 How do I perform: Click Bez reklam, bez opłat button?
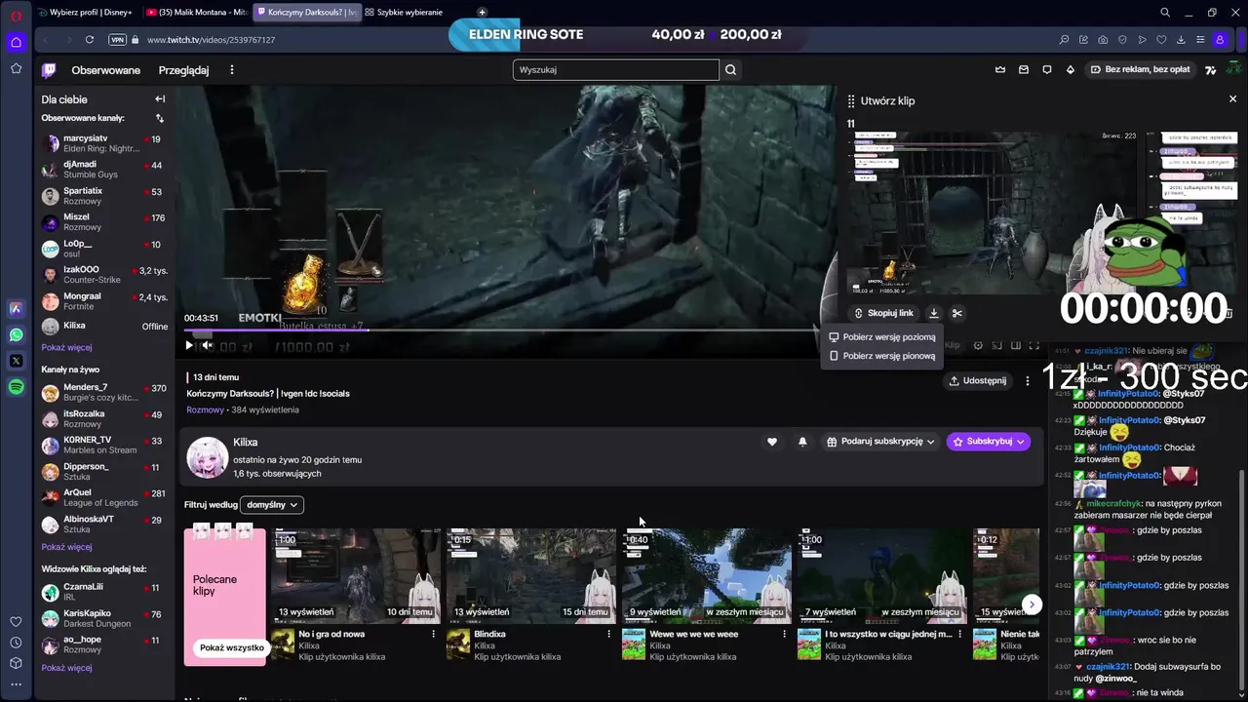1140,70
